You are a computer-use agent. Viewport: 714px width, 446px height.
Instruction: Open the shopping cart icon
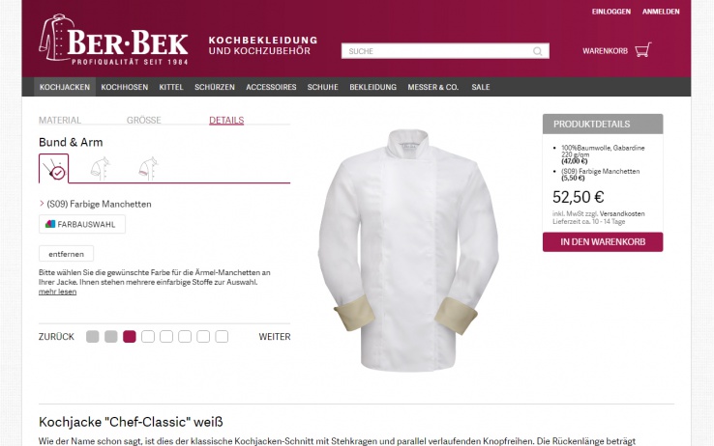click(643, 50)
